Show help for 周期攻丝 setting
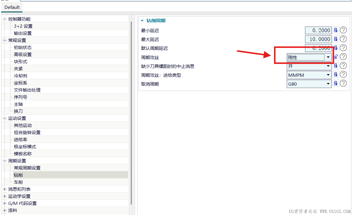This screenshot has width=352, height=215. coord(343,56)
